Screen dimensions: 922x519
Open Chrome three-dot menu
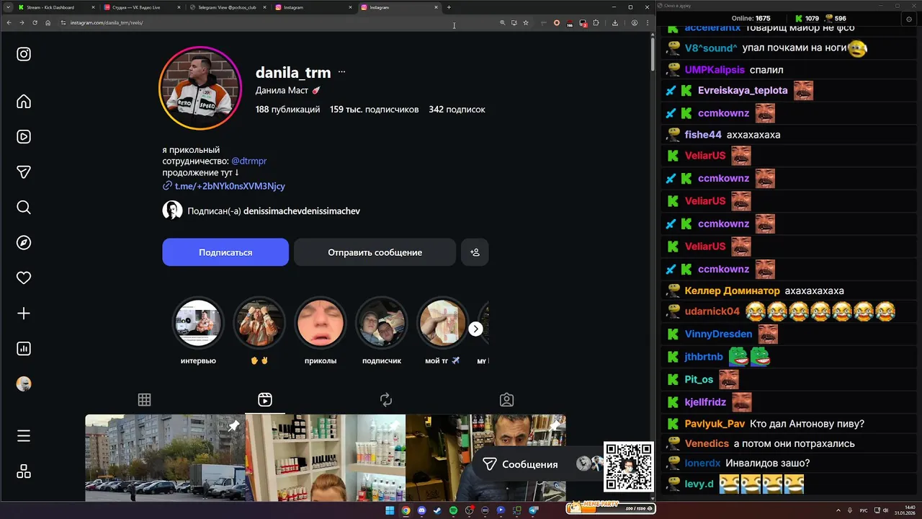click(x=647, y=22)
